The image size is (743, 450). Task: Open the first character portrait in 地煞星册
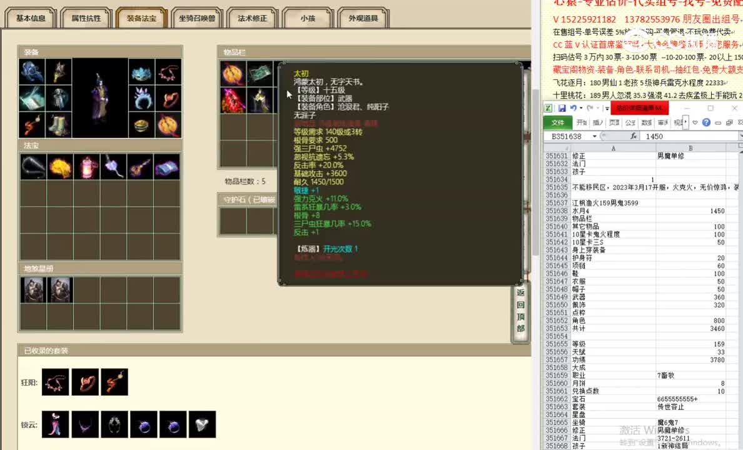click(x=33, y=289)
